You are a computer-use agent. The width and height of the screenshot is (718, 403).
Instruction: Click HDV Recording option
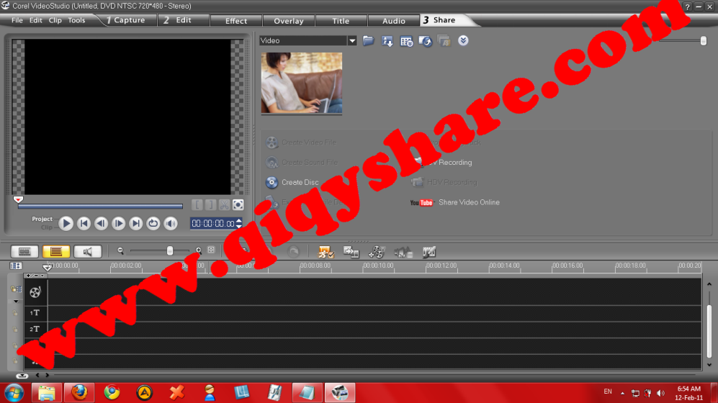click(x=444, y=183)
